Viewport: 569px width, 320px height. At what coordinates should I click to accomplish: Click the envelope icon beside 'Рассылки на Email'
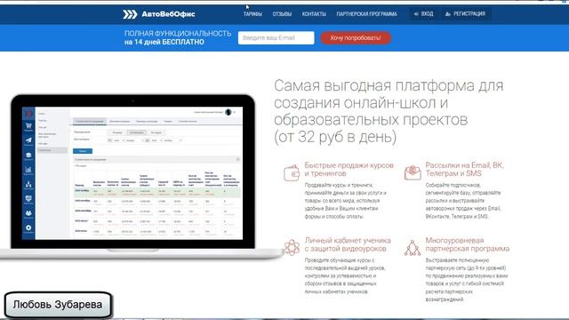click(x=413, y=172)
